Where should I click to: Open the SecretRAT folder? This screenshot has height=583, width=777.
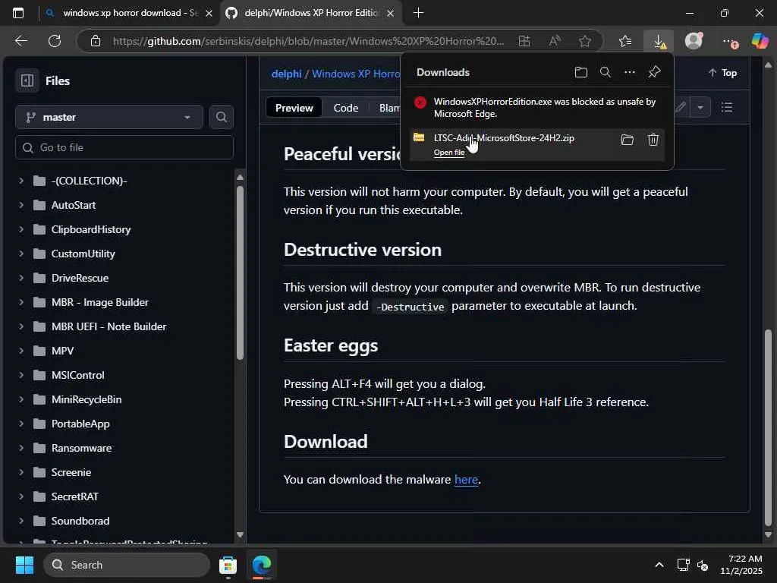(x=75, y=496)
